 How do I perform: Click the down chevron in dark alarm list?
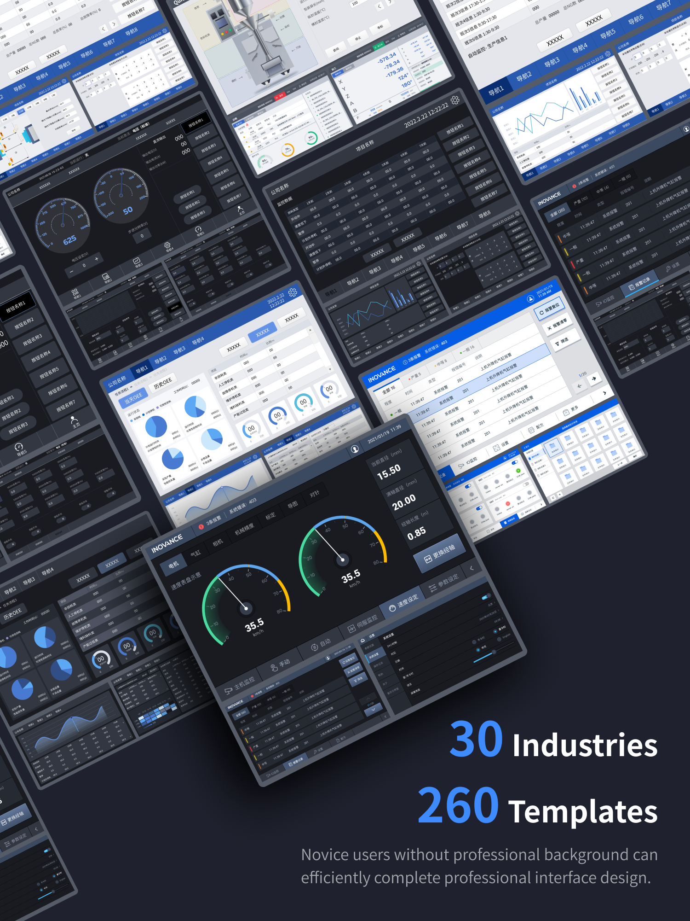(x=373, y=710)
